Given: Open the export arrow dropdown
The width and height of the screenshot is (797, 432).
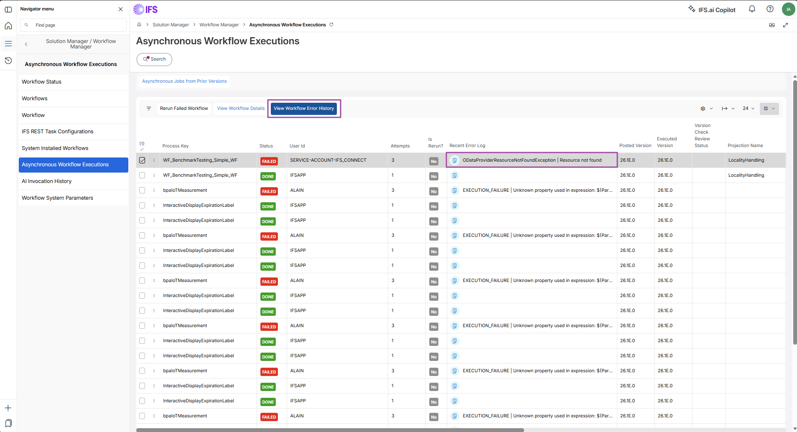Looking at the screenshot, I should pyautogui.click(x=728, y=109).
